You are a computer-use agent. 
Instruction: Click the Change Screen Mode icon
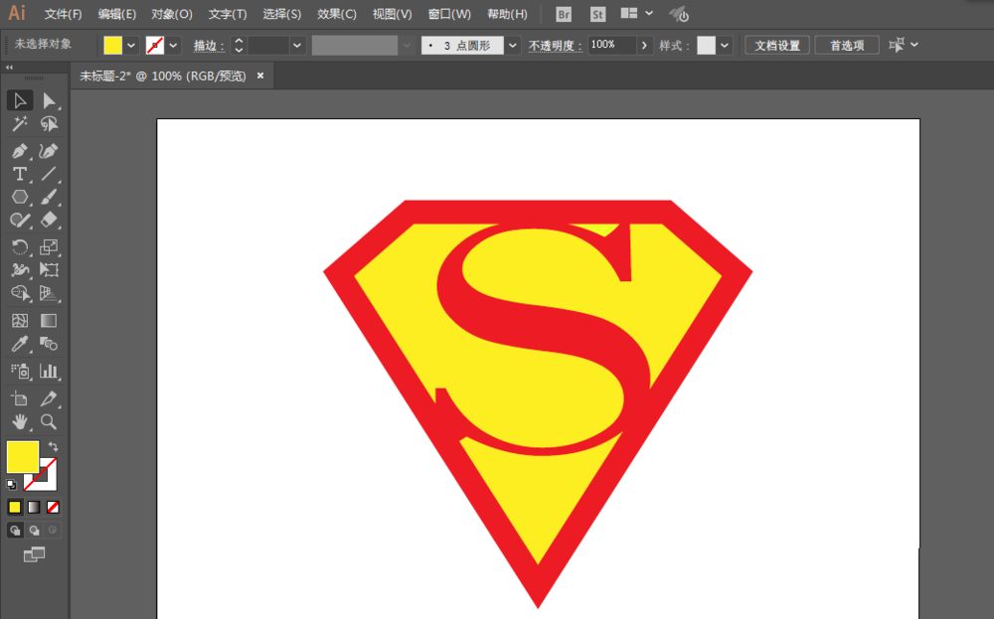tap(34, 555)
